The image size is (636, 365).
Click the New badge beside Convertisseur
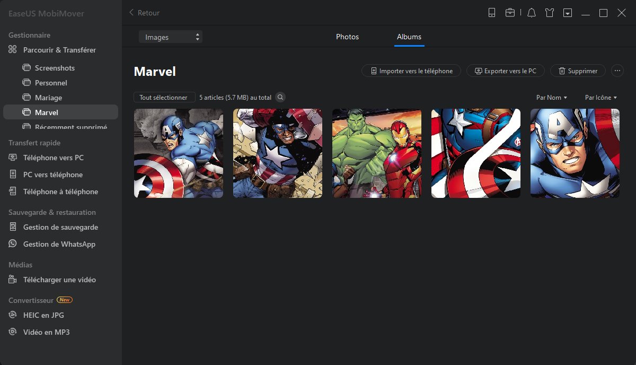[65, 300]
